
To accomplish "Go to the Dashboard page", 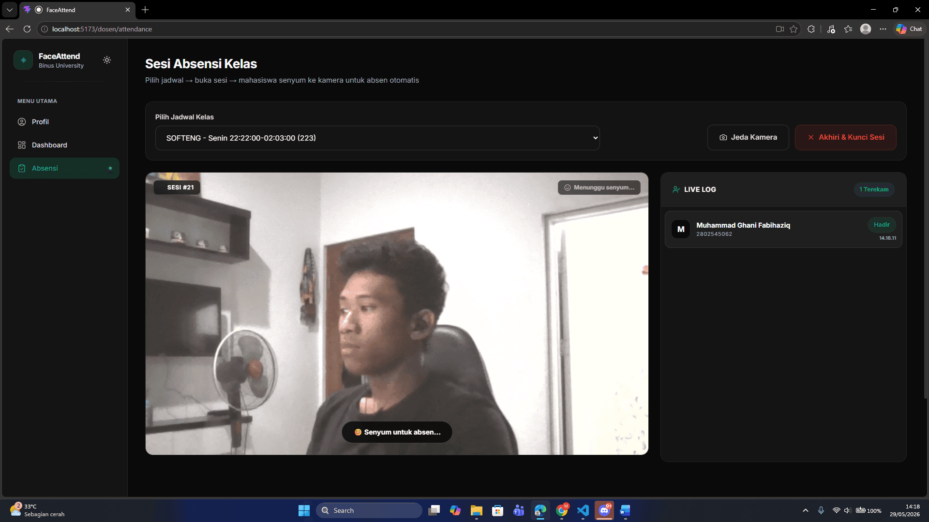I will click(x=64, y=145).
